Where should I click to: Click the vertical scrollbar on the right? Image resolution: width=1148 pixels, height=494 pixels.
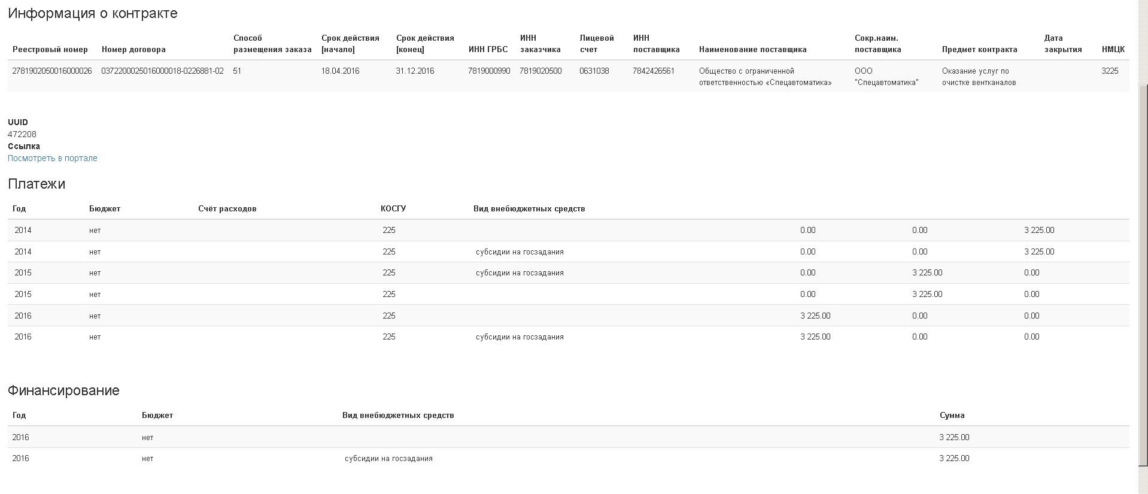[1143, 275]
